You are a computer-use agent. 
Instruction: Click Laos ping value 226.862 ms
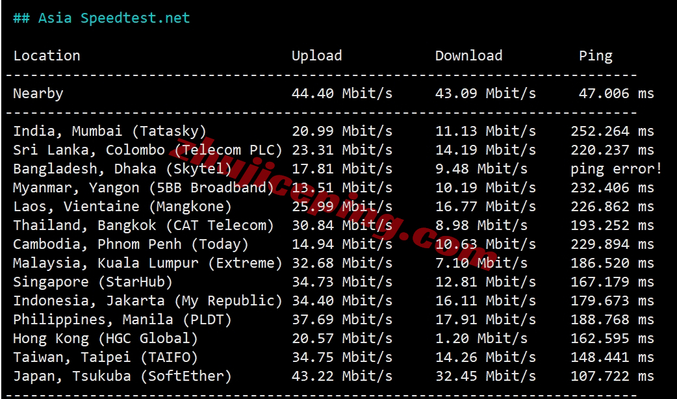612,207
